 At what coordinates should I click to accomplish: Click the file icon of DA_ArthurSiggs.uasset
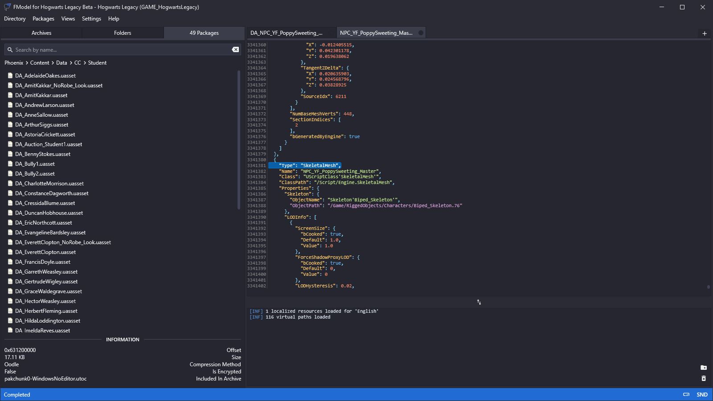[10, 125]
